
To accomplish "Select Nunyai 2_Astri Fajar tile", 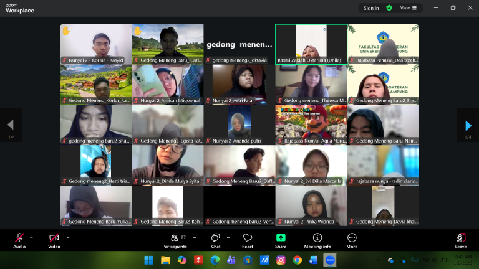I will (x=239, y=85).
